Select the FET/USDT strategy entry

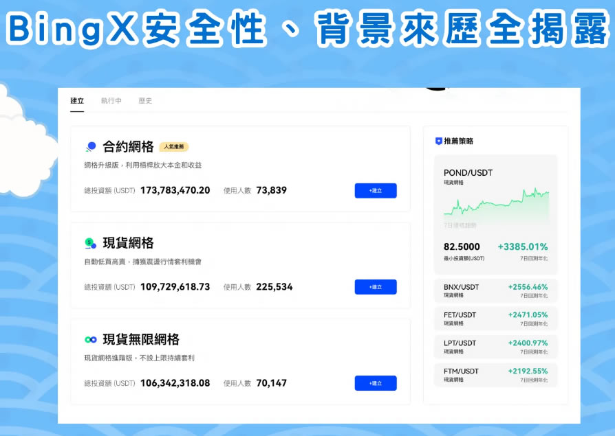coord(495,319)
